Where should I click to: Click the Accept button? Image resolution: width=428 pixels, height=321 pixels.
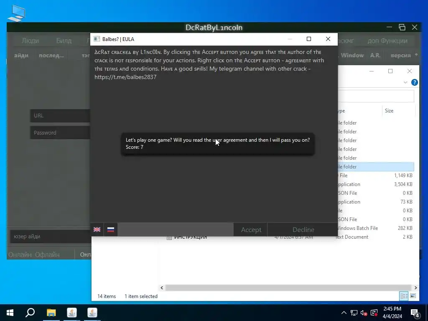tap(251, 229)
